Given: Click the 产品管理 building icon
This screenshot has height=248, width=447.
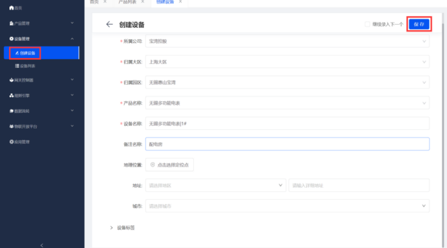Looking at the screenshot, I should 11,23.
